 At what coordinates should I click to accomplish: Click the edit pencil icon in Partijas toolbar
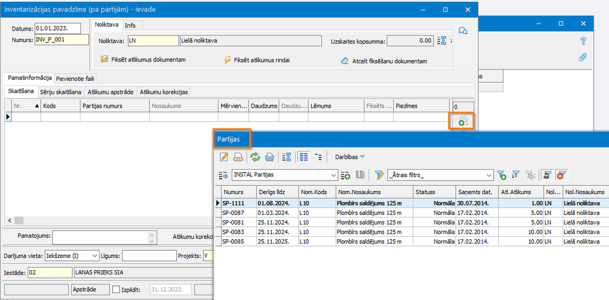pos(224,157)
